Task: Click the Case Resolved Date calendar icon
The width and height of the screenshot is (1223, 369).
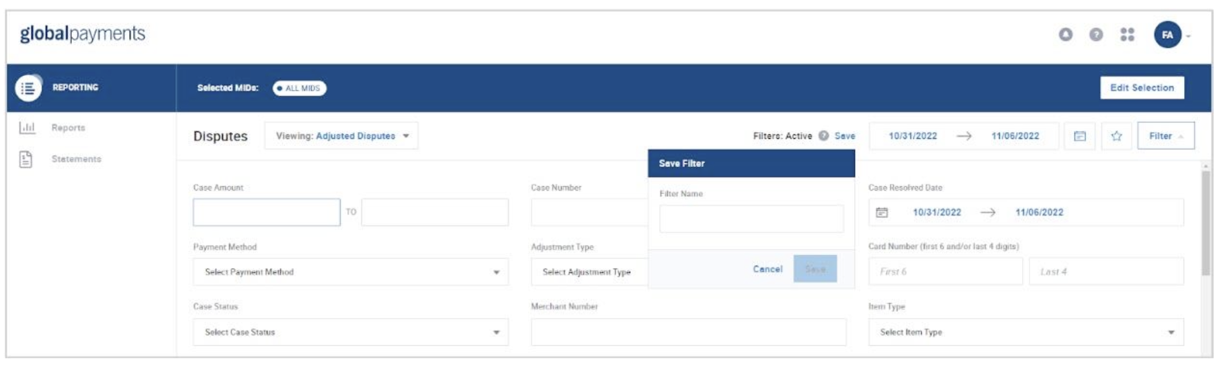Action: coord(882,213)
